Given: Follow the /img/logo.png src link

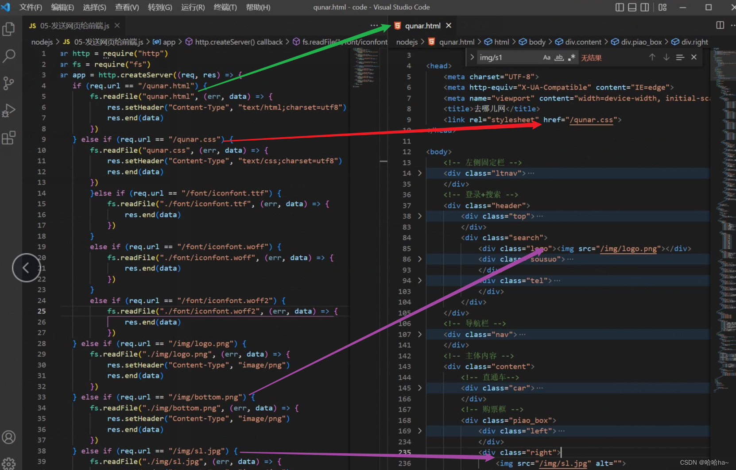Looking at the screenshot, I should point(628,248).
